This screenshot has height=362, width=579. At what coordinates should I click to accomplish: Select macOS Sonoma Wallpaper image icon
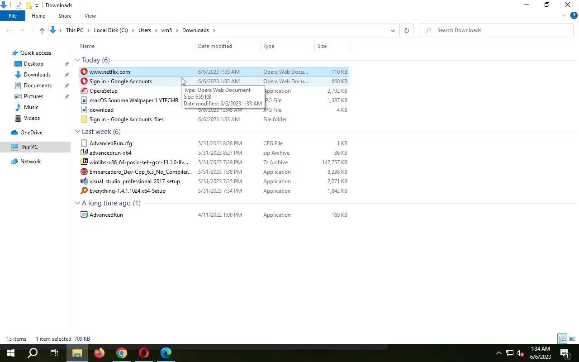84,100
